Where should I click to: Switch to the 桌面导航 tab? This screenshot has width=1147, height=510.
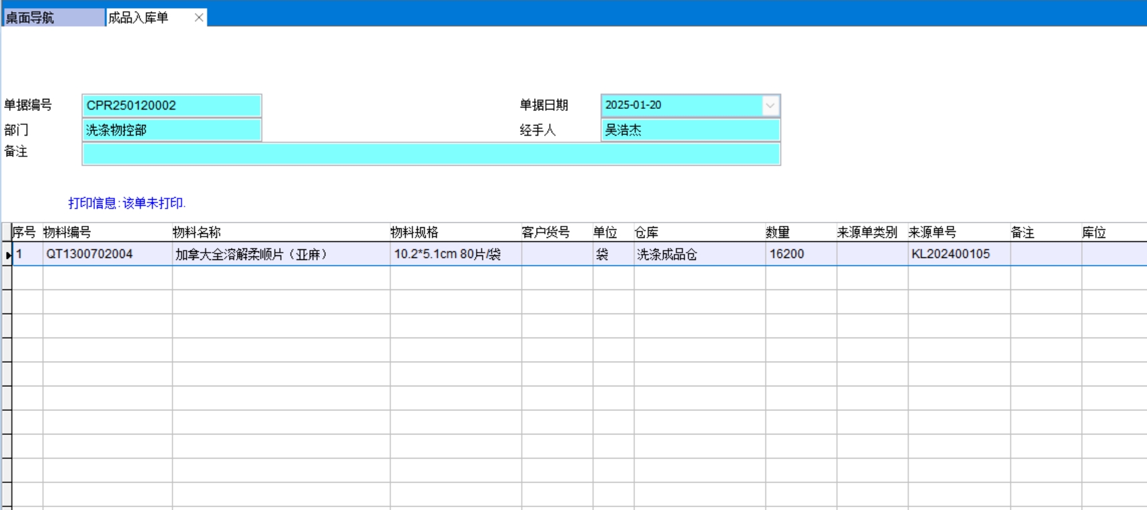(x=52, y=17)
